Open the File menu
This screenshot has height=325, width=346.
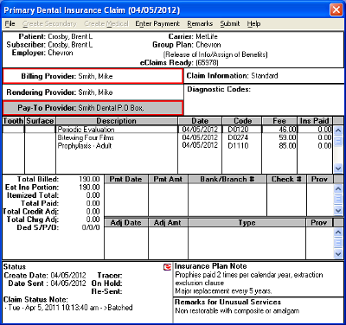[x=10, y=23]
